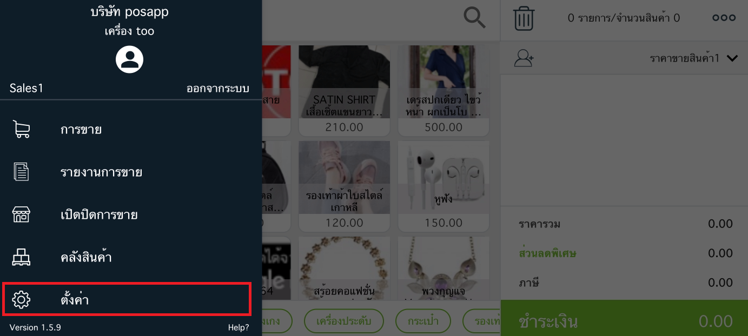Open the three-dots more options
This screenshot has height=336, width=748.
tap(724, 18)
